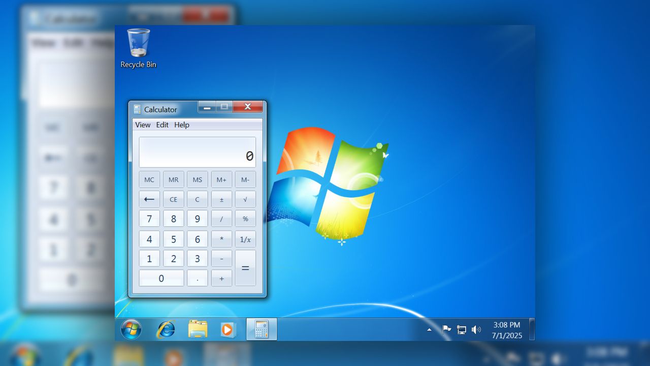
Task: Expand hidden icons in the system tray
Action: pyautogui.click(x=429, y=329)
